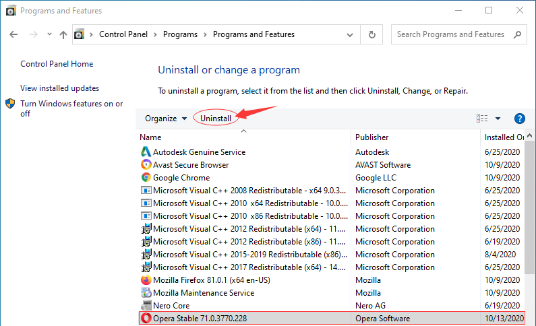Click the scrollbar up arrow
Image resolution: width=536 pixels, height=326 pixels.
tap(529, 135)
